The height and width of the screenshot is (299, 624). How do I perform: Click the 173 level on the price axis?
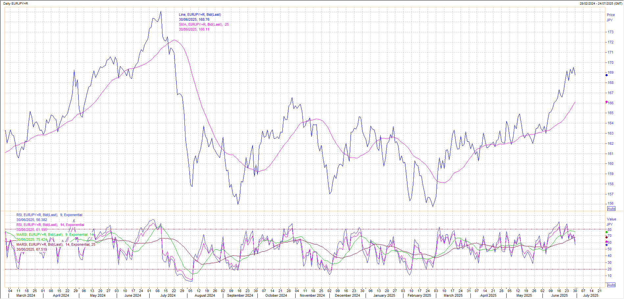click(611, 32)
